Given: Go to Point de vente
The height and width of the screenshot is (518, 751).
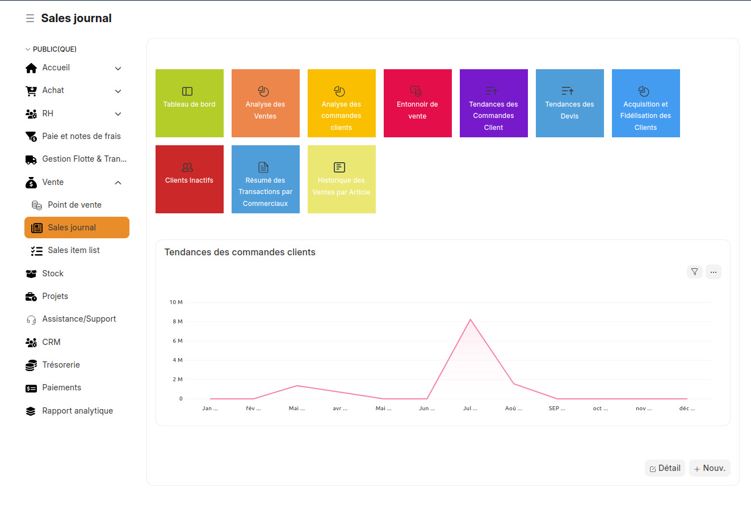Looking at the screenshot, I should point(74,205).
